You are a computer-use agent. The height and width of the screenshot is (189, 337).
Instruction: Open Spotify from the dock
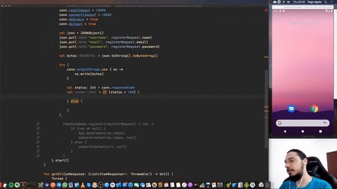pos(11,185)
